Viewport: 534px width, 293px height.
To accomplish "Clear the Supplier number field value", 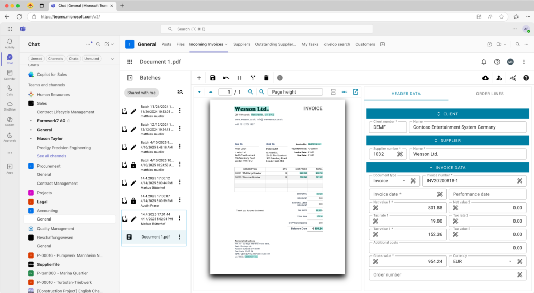I will tap(400, 154).
